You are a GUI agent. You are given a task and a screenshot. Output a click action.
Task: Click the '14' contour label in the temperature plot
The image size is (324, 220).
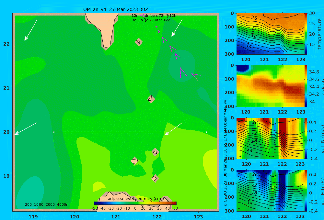pyautogui.click(x=249, y=46)
